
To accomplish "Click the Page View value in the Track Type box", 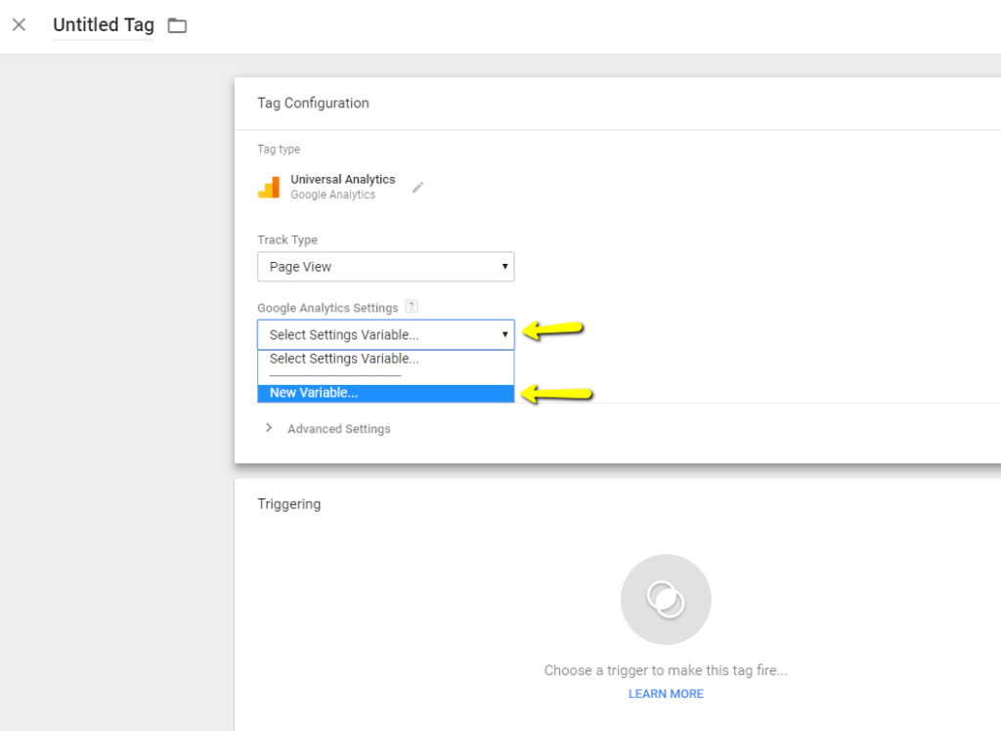I will (299, 266).
